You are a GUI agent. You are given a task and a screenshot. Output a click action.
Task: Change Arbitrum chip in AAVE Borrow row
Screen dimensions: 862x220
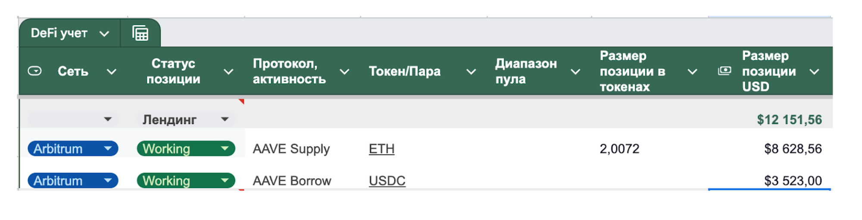tap(73, 180)
